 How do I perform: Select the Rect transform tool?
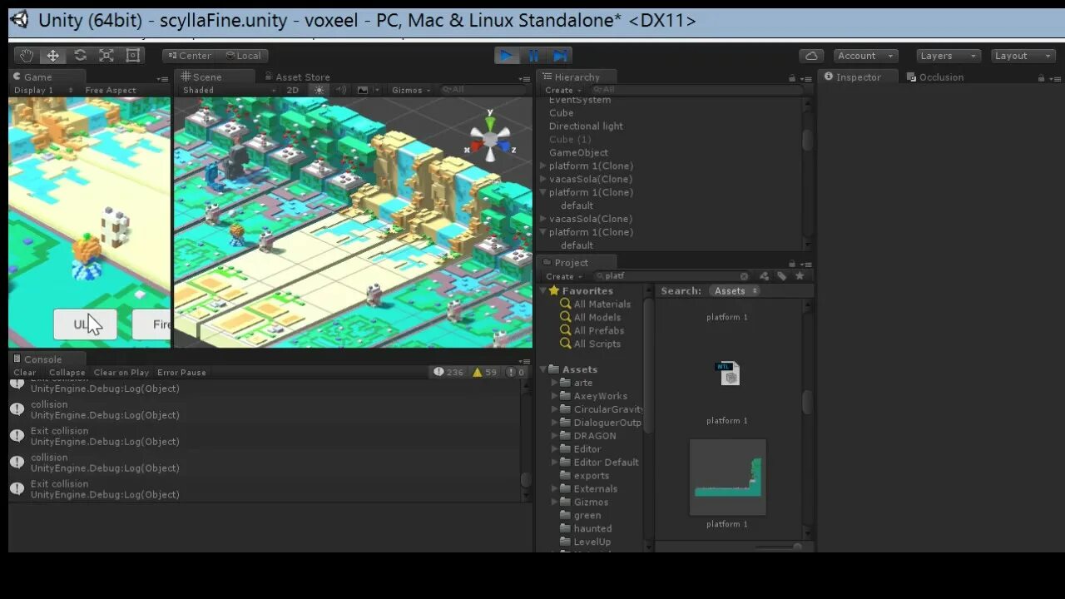pos(132,56)
